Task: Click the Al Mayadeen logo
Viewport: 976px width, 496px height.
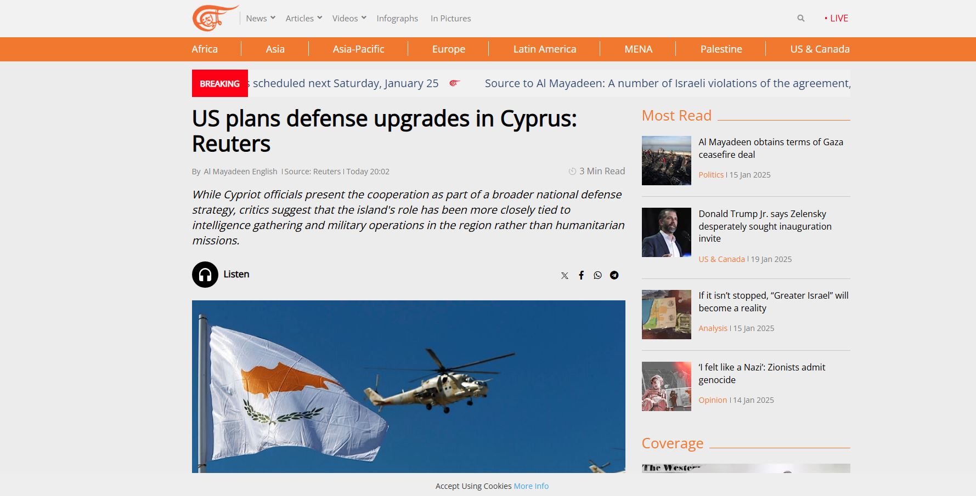Action: [x=215, y=18]
